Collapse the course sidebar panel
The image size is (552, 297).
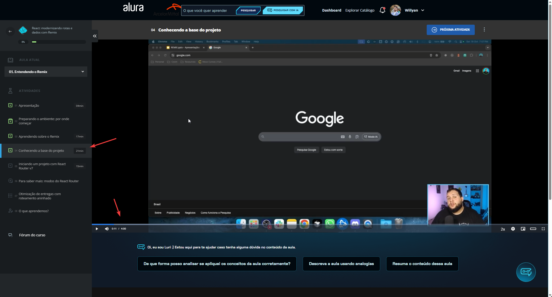95,36
